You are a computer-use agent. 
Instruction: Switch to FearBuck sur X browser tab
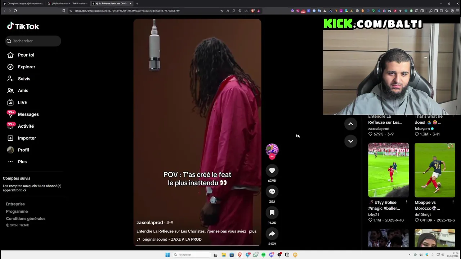click(67, 4)
